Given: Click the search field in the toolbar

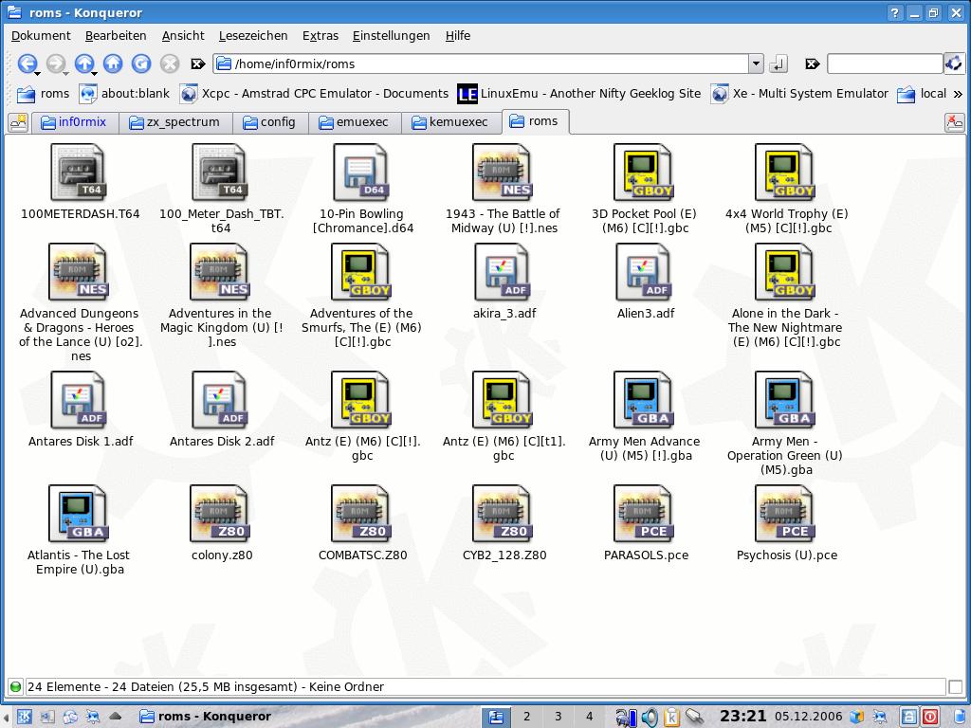Looking at the screenshot, I should click(x=885, y=64).
